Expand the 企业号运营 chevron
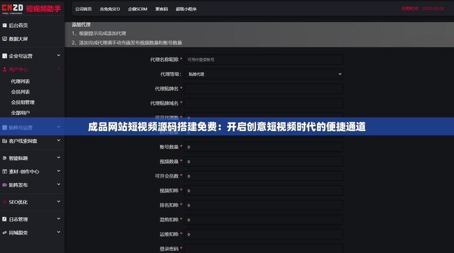 click(59, 55)
